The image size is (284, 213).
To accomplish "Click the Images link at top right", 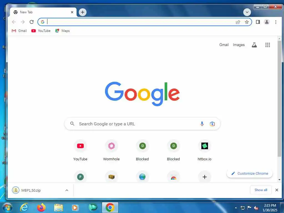I will (239, 45).
